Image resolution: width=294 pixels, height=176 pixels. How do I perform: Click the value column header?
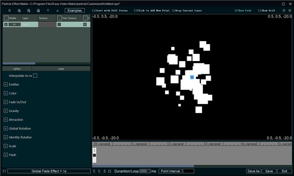61,68
